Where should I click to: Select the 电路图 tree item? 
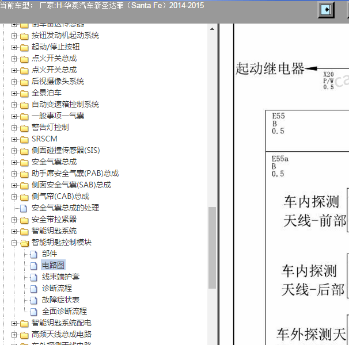(53, 265)
